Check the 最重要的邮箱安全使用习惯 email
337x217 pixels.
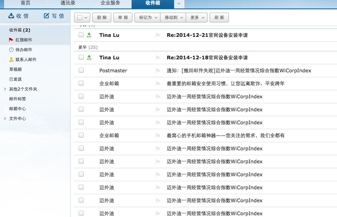coord(81,83)
